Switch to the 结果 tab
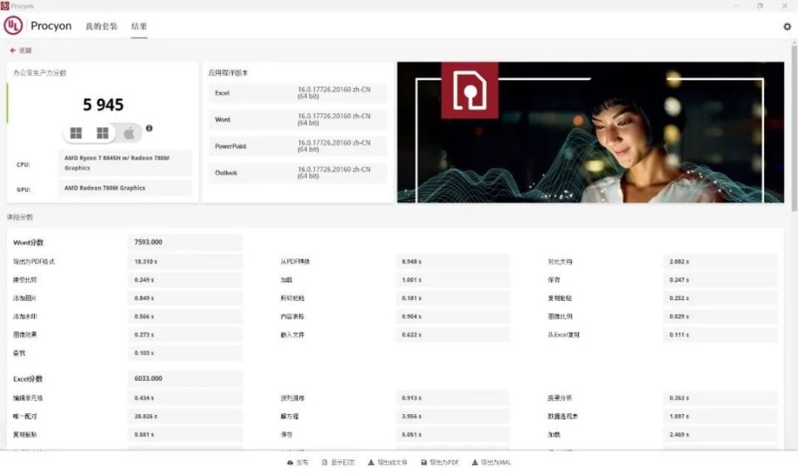The height and width of the screenshot is (474, 798). click(139, 27)
